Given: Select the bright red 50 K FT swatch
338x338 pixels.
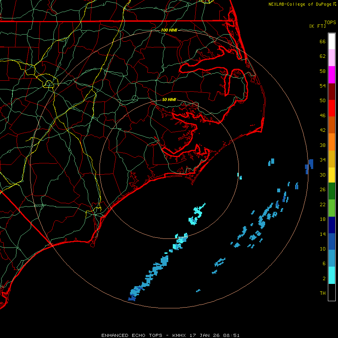Looking at the screenshot, I should pos(332,108).
